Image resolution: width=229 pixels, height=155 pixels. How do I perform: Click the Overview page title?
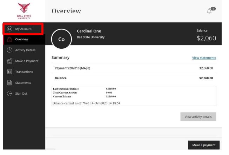point(66,11)
